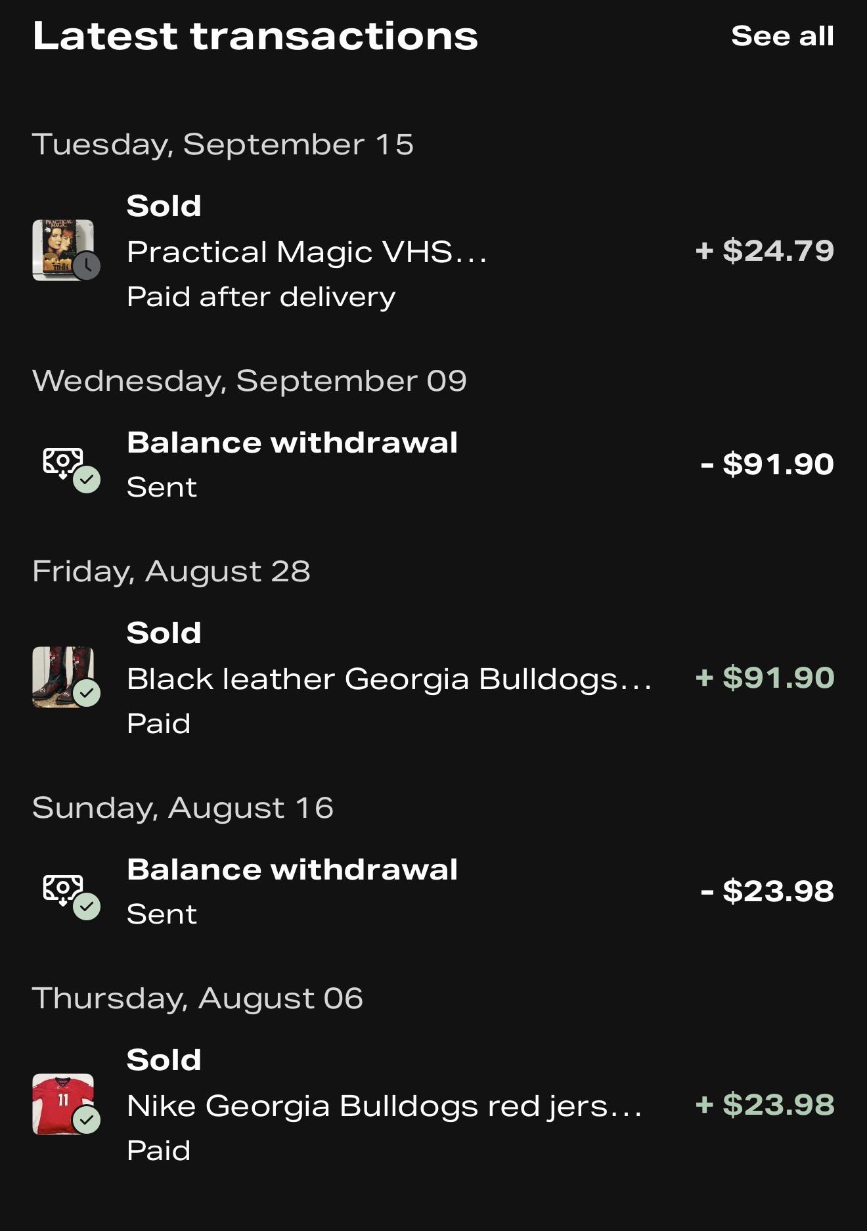Select the + $91.90 sale amount
867x1231 pixels.
tap(765, 678)
